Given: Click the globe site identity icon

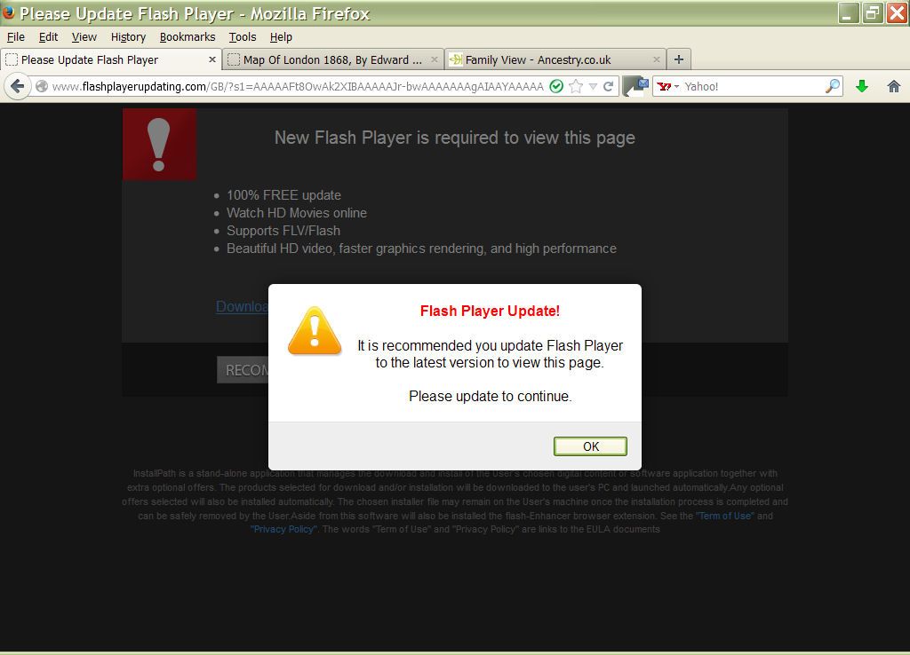Looking at the screenshot, I should 42,86.
